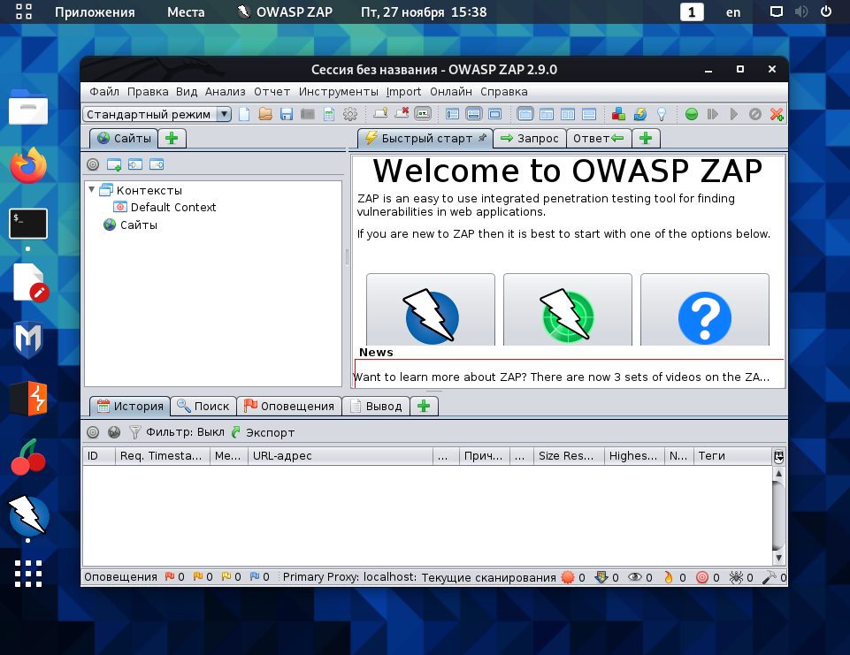Toggle the history filter funnel icon
This screenshot has width=850, height=655.
[x=135, y=432]
